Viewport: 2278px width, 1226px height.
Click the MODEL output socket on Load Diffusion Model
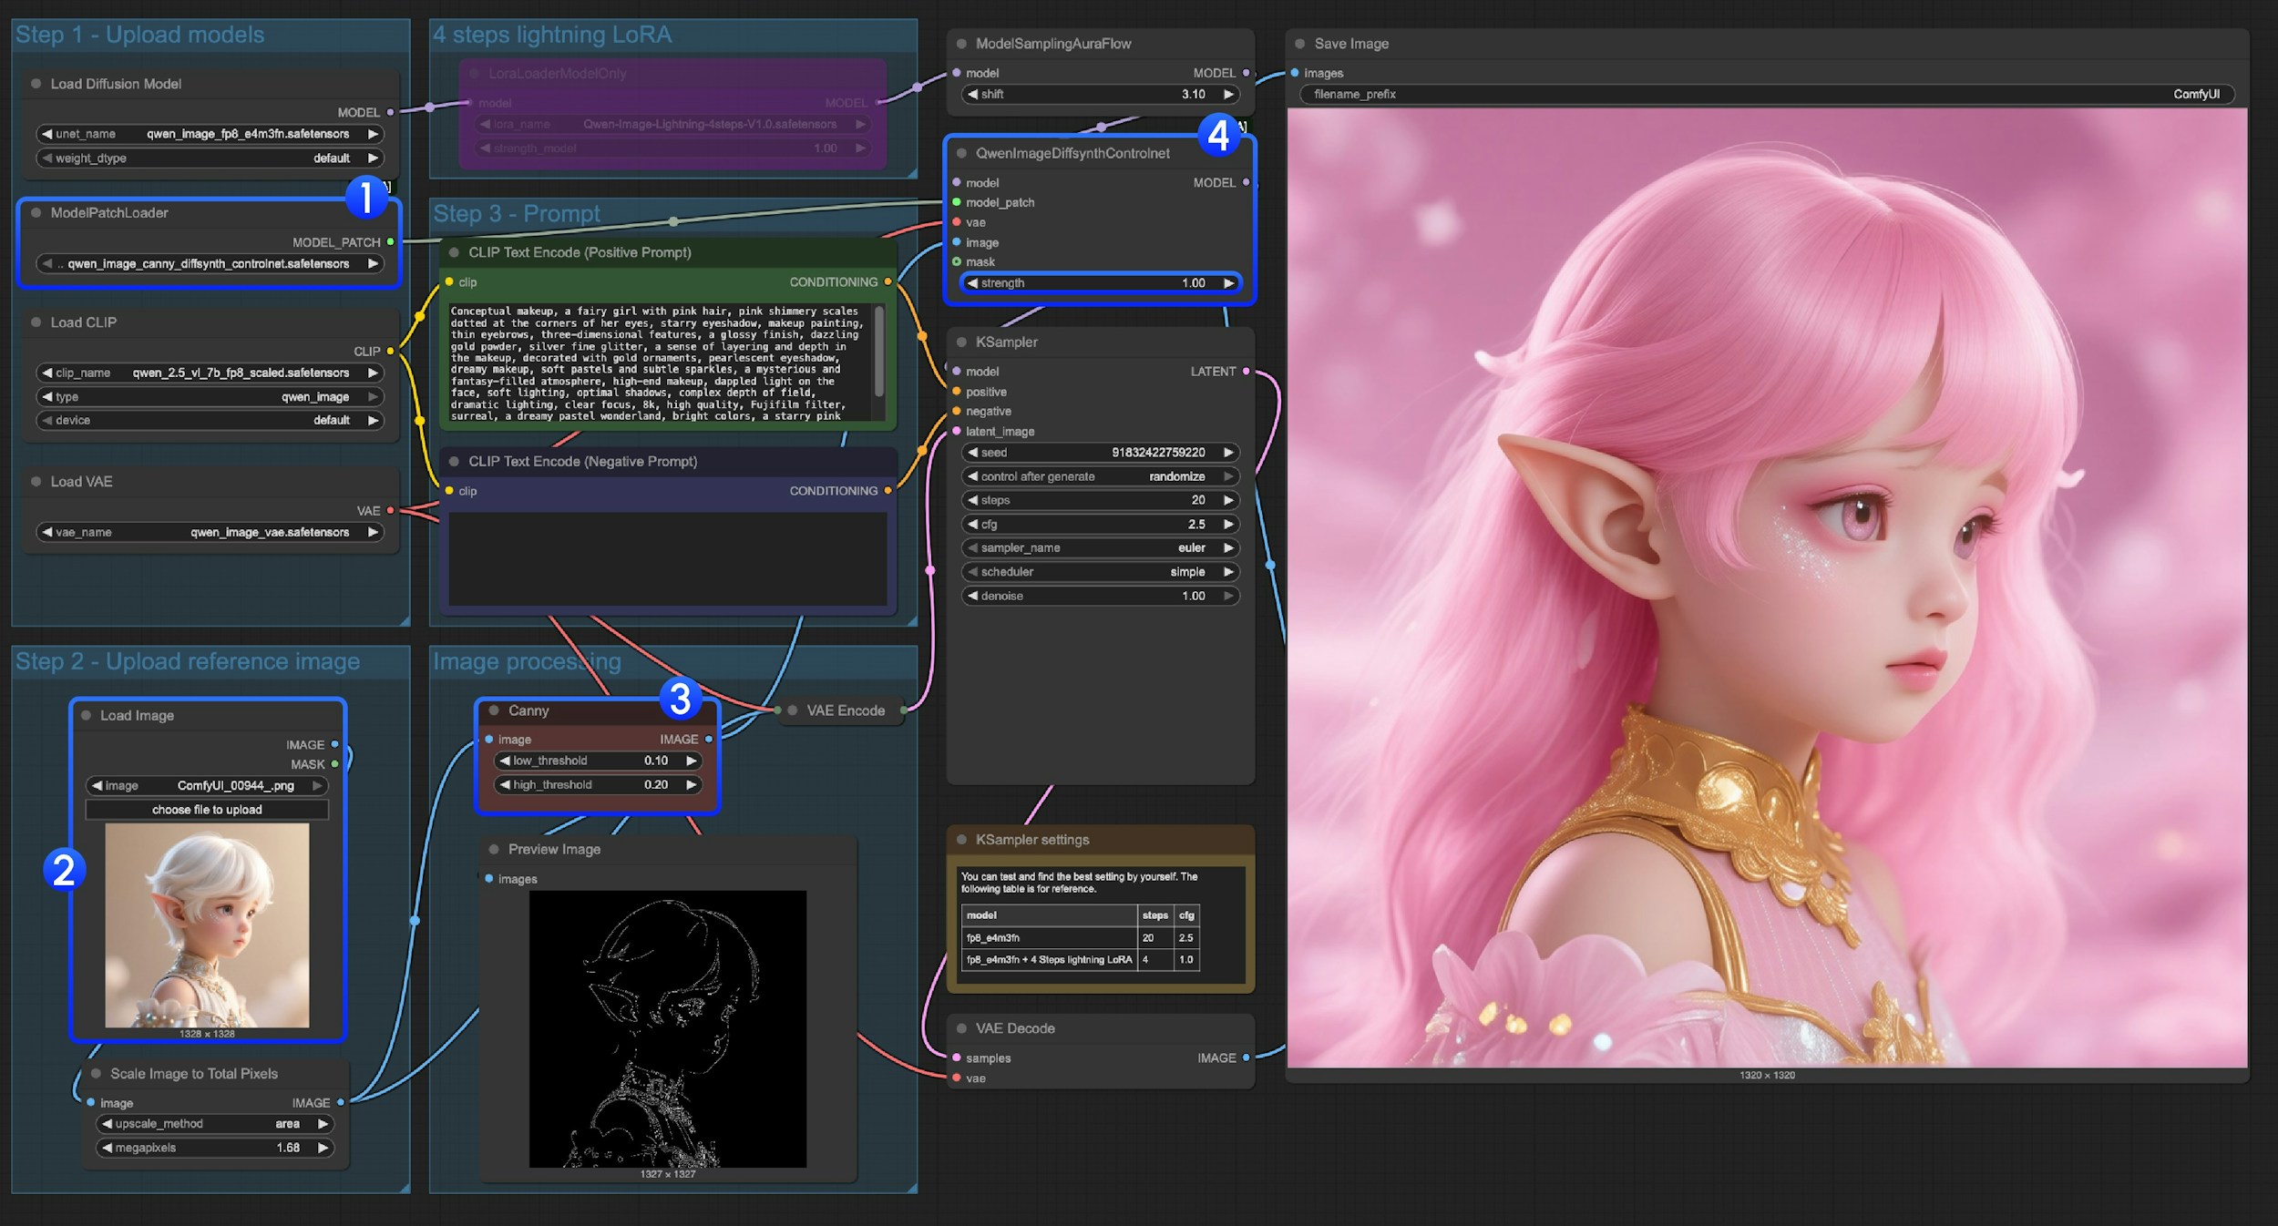click(390, 111)
